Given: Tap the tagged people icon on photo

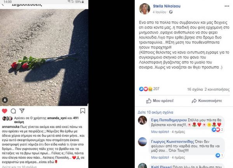Looking at the screenshot, I should coord(5,100).
